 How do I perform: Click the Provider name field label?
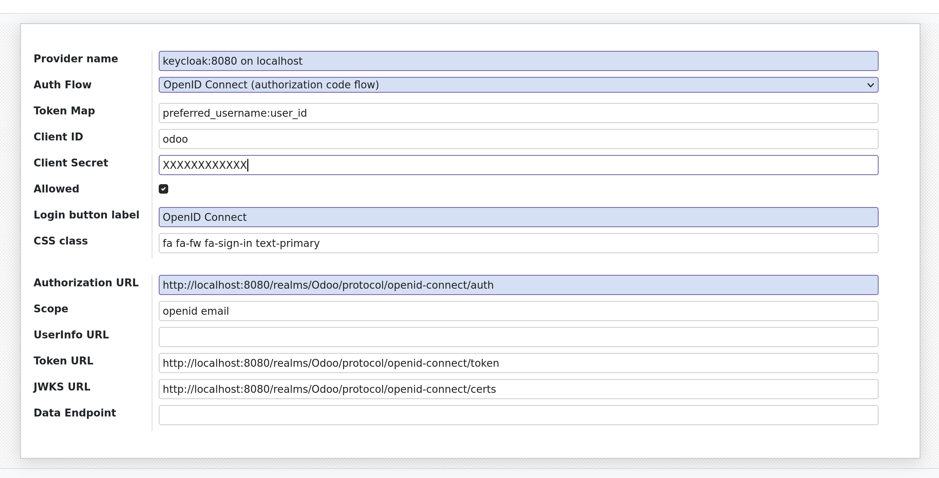(76, 58)
